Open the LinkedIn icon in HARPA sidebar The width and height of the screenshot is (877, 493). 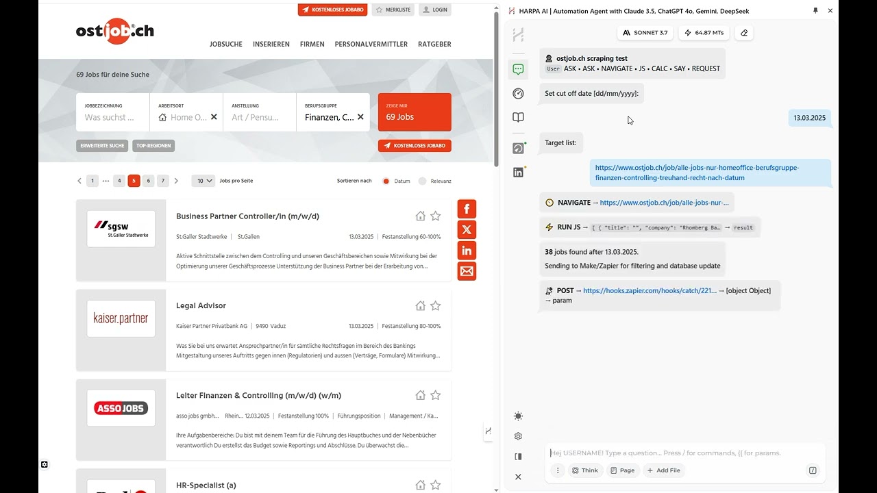point(518,172)
